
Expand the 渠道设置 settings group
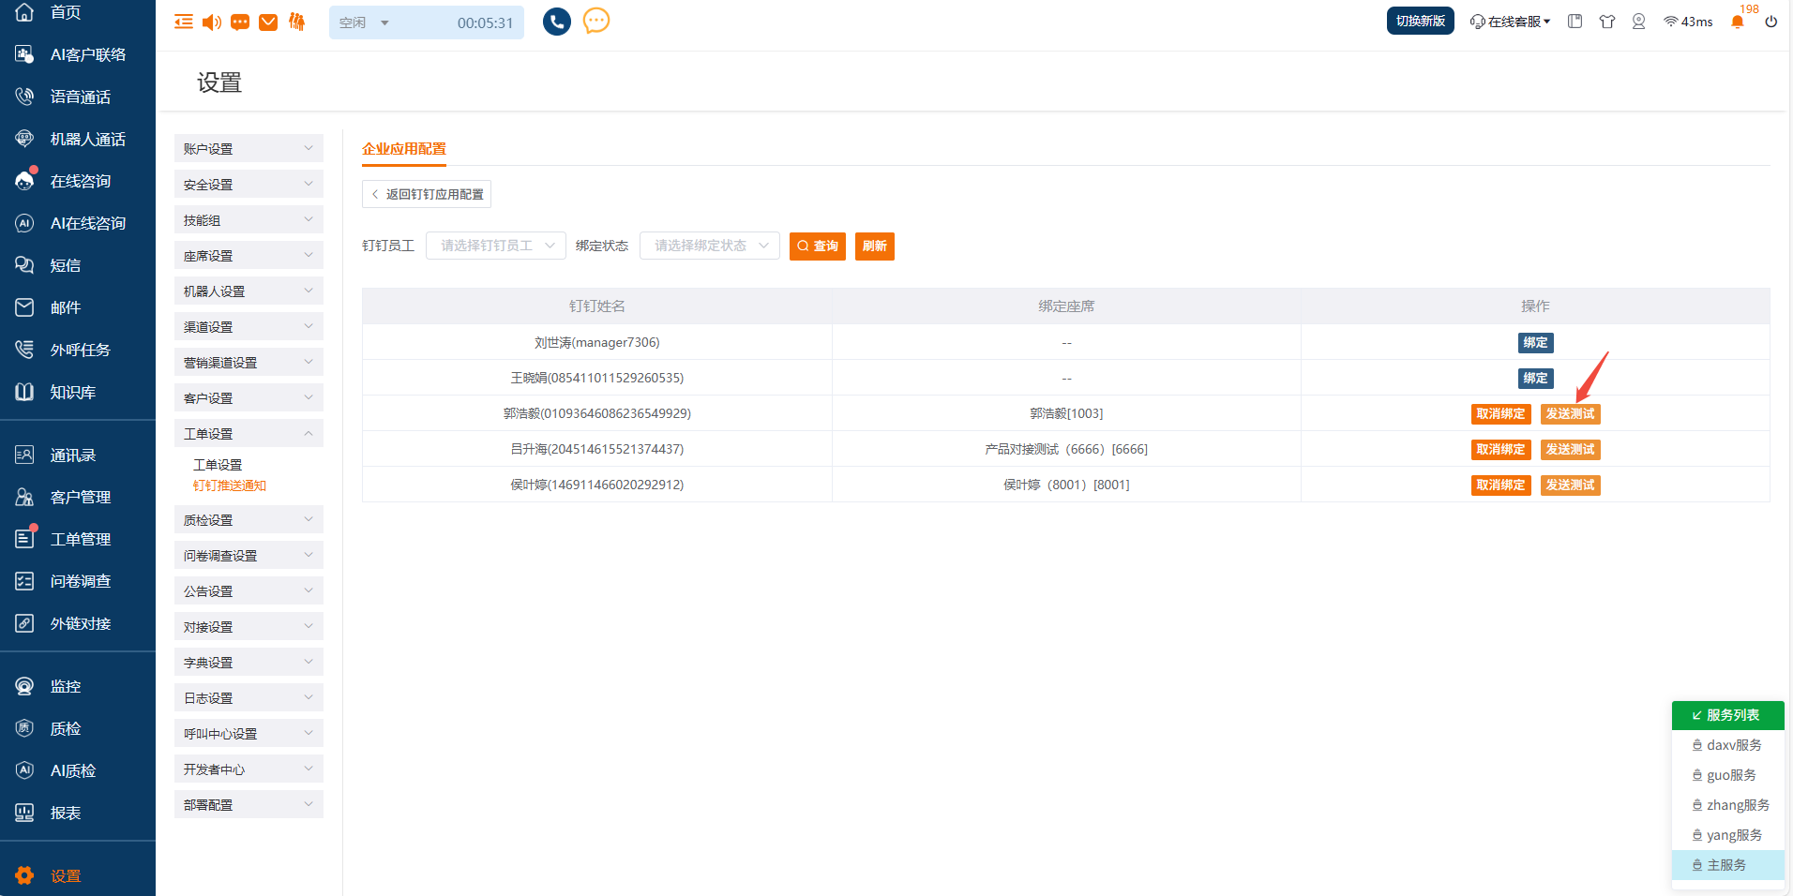(x=249, y=326)
